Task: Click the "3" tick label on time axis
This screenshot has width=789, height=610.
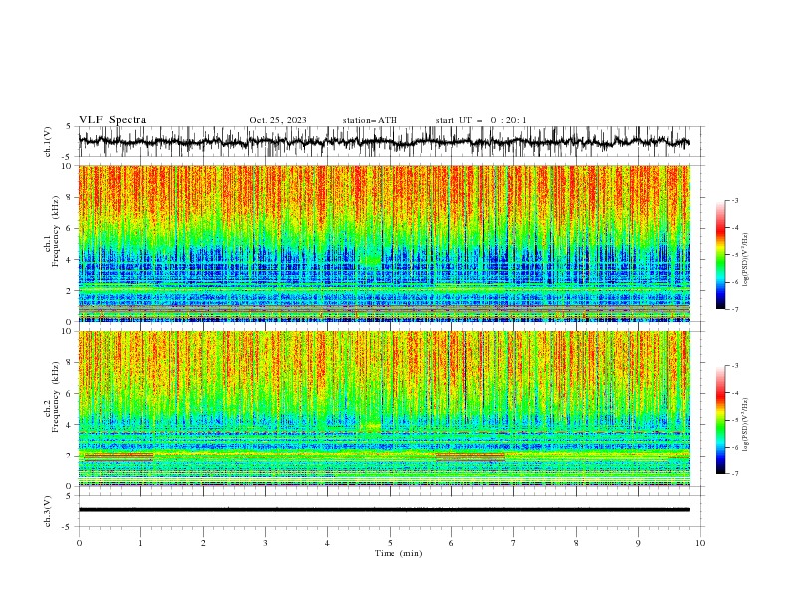Action: [x=265, y=543]
